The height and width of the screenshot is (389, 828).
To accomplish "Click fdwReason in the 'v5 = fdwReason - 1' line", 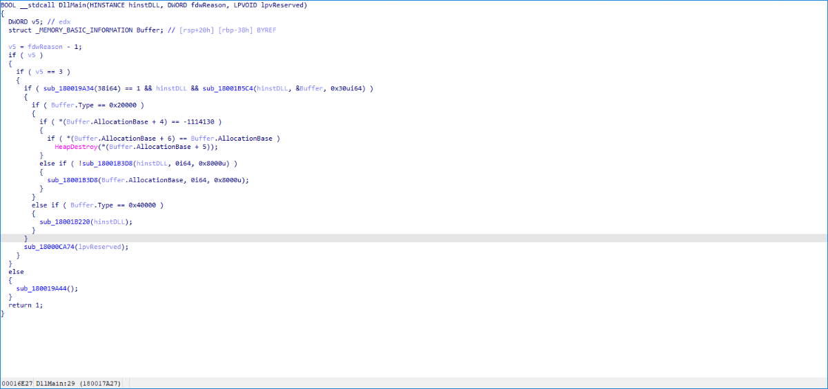I will (x=45, y=46).
